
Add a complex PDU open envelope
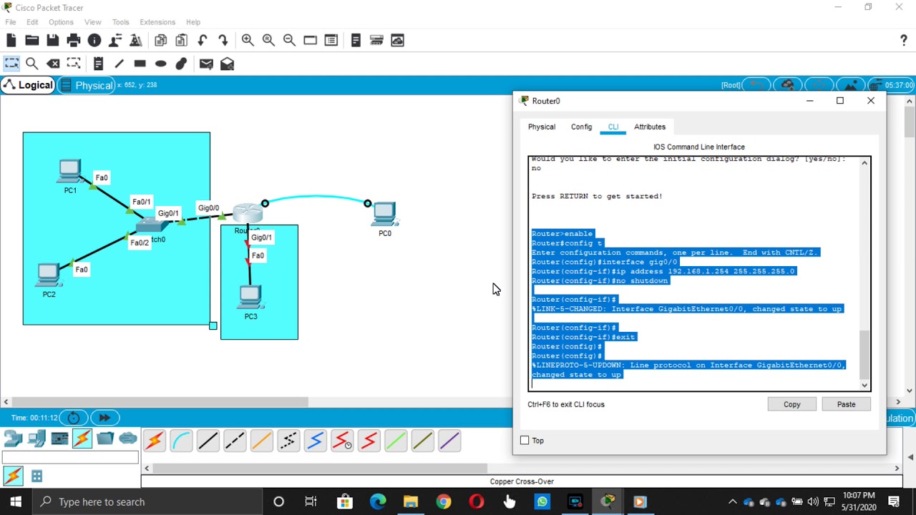pyautogui.click(x=227, y=64)
